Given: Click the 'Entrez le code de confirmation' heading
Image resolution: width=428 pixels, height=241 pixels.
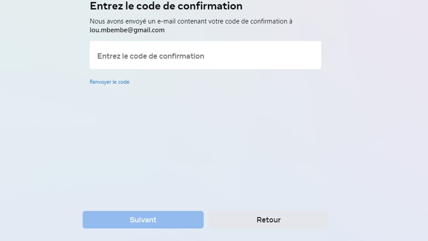Looking at the screenshot, I should 166,6.
